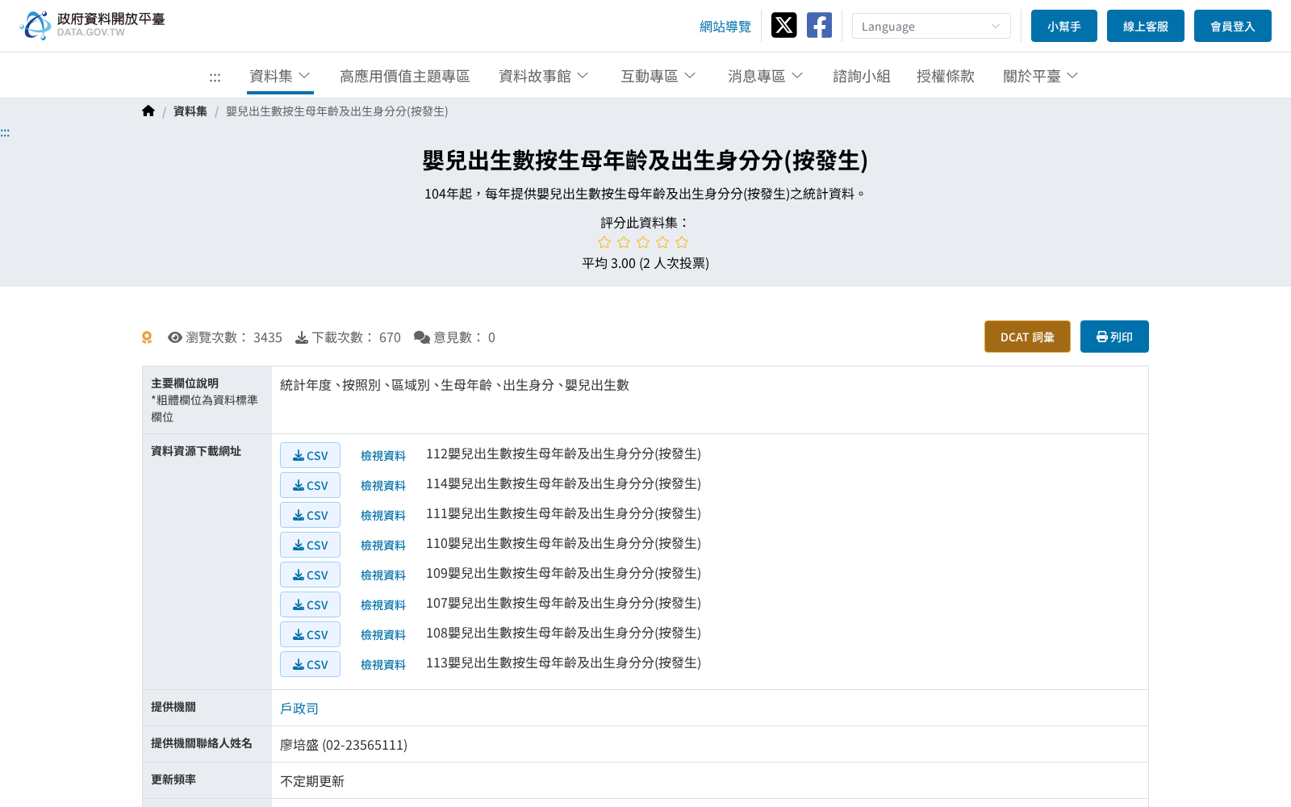View data for the 112 dataset
The image size is (1291, 807).
[383, 456]
